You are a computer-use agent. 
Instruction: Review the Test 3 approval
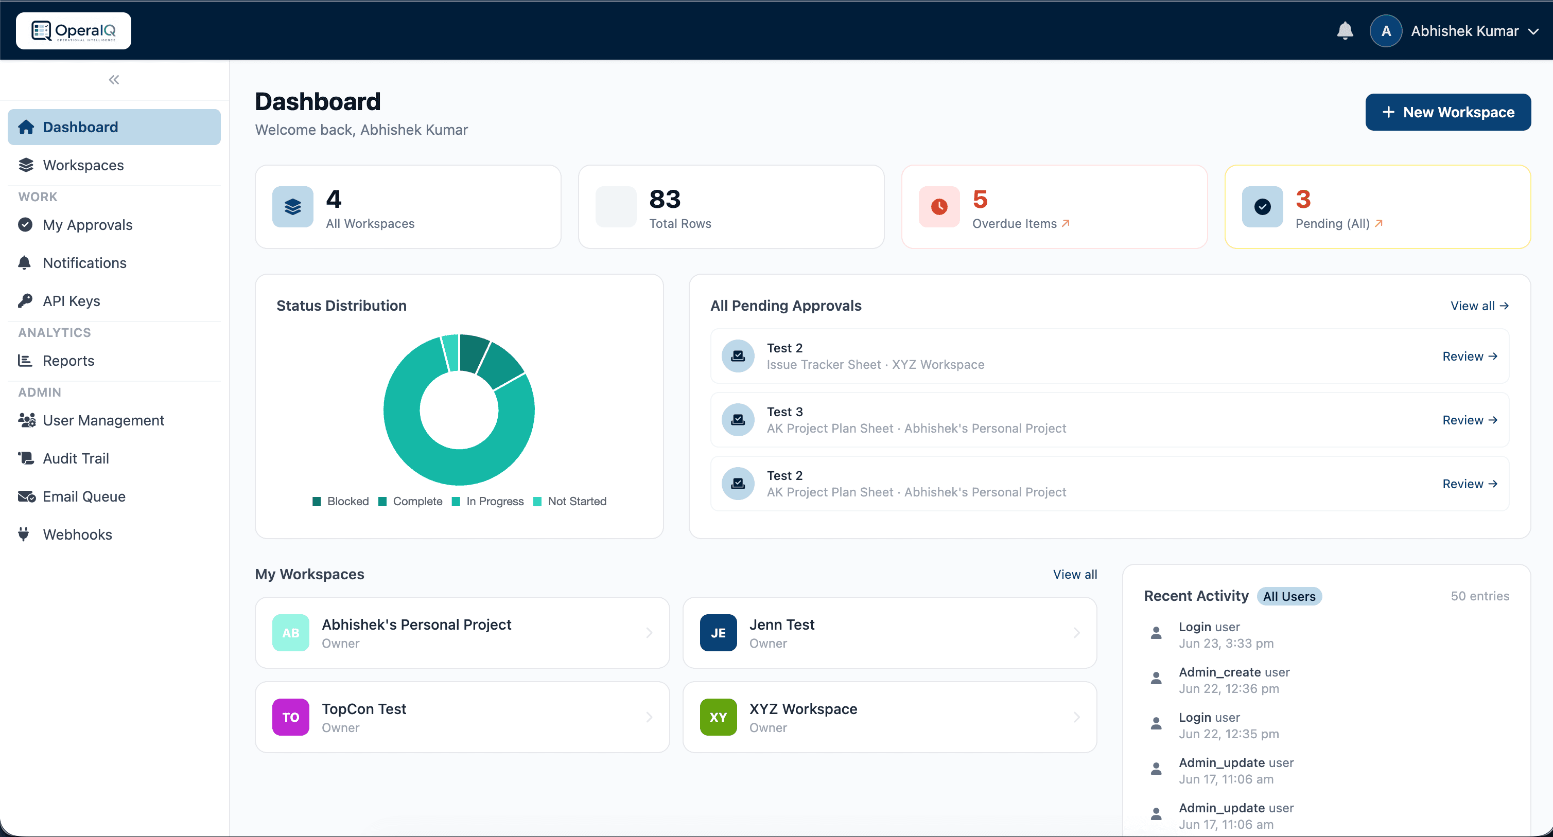(1469, 420)
